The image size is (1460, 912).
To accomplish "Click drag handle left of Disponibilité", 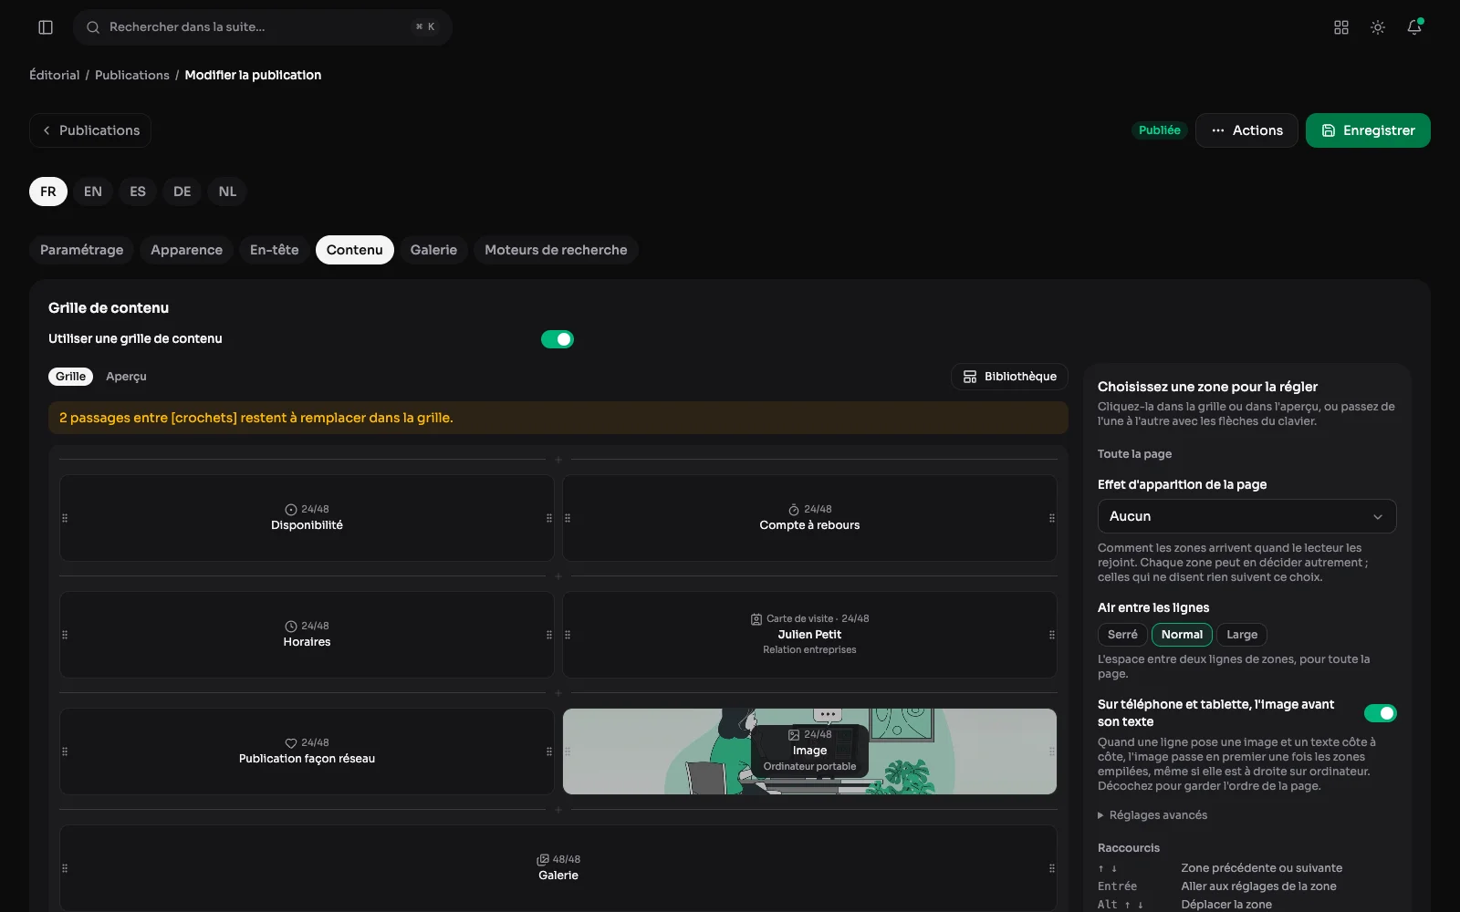I will pyautogui.click(x=65, y=518).
